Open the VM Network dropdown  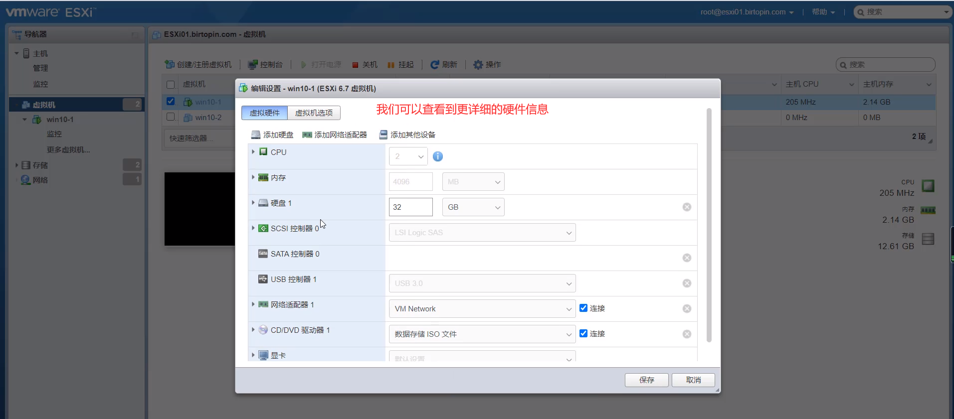pos(482,309)
